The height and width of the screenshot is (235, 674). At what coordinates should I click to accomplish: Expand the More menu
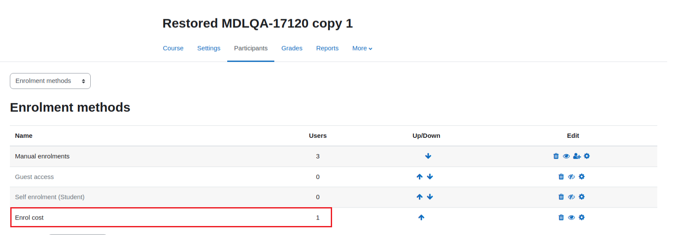click(x=362, y=48)
